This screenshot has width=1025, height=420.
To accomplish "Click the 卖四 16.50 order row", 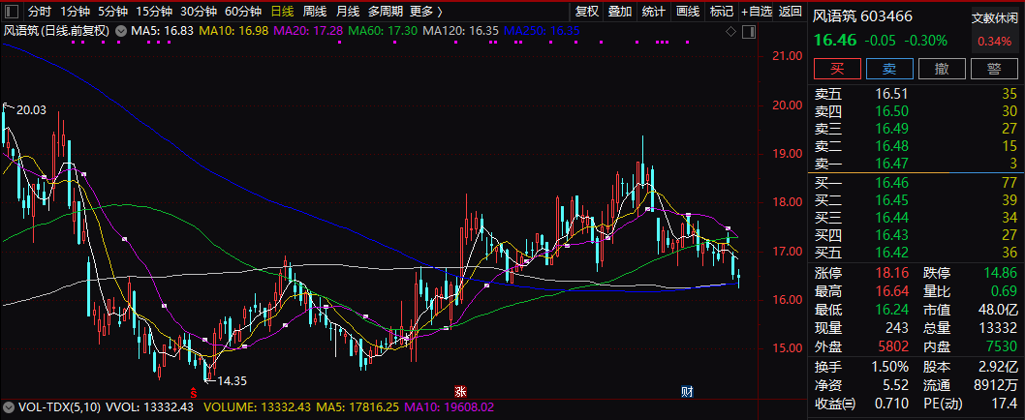I will pyautogui.click(x=916, y=111).
